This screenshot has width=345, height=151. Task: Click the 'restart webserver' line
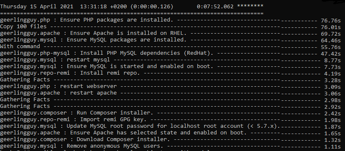pos(171,86)
